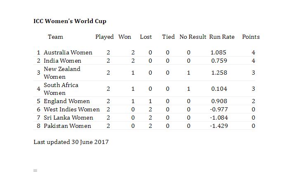The image size is (299, 172).
Task: Select the Run Rate column header
Action: coord(222,37)
